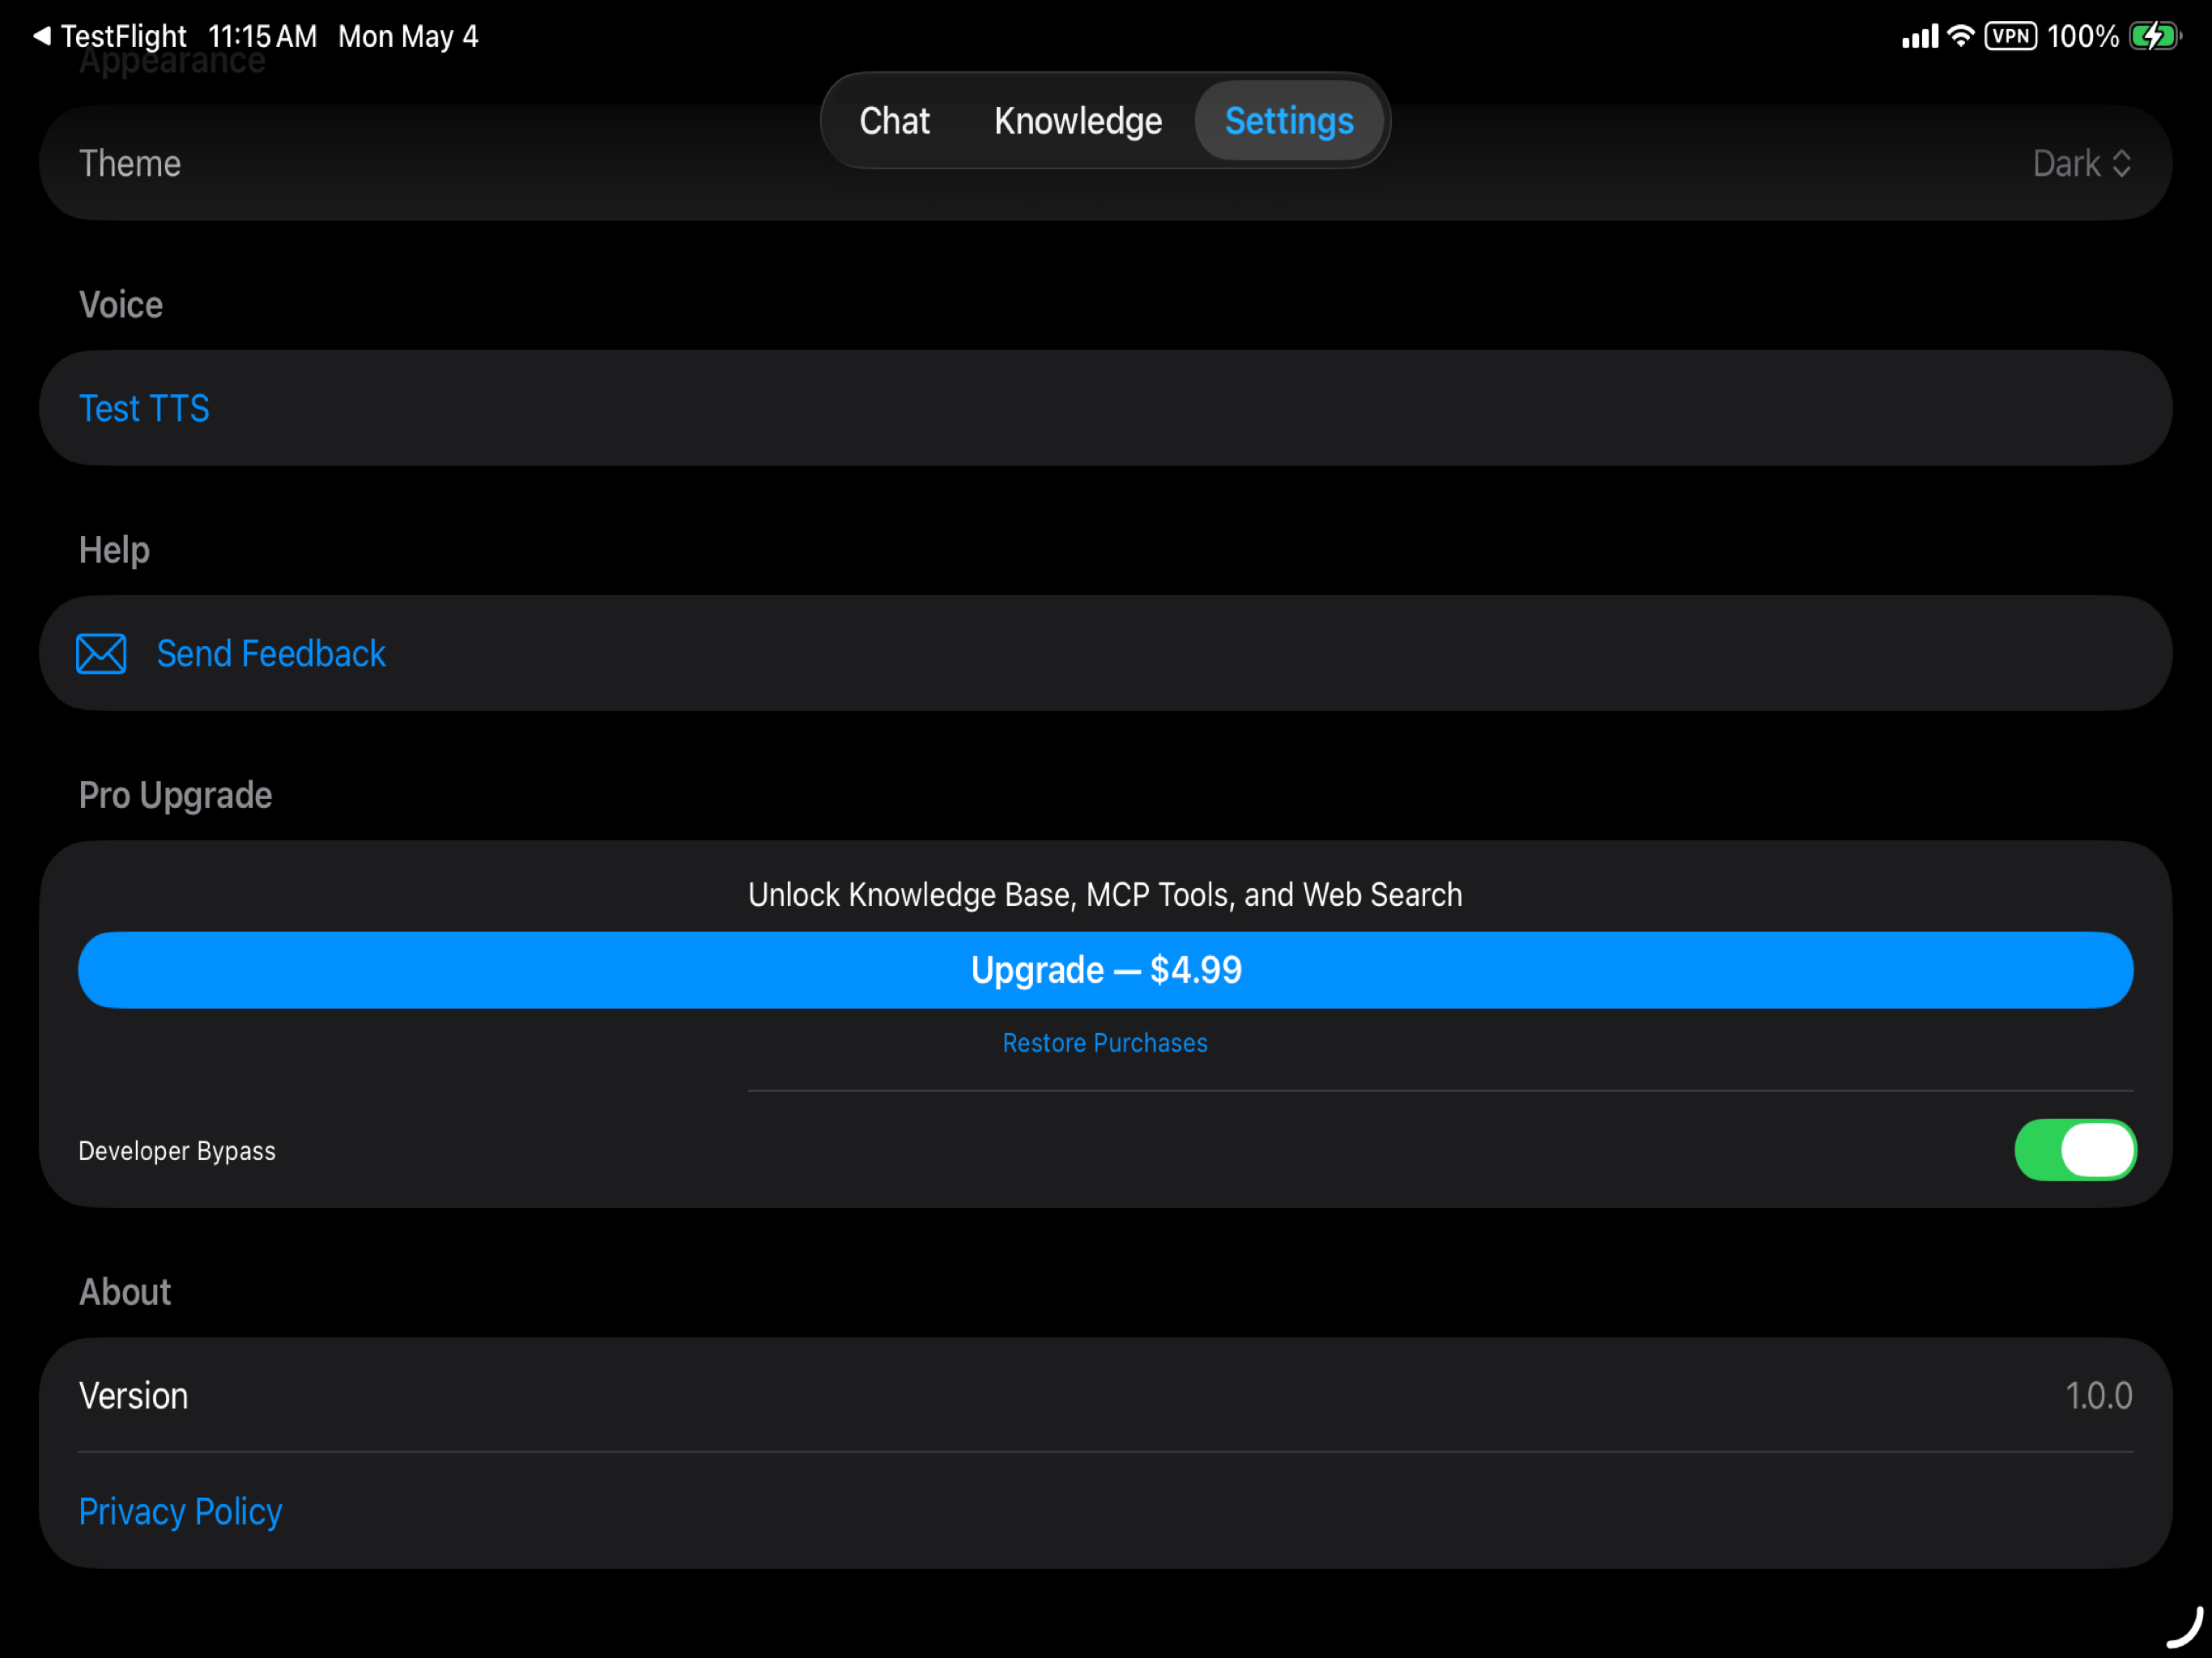Tap the 11:15 AM clock in status bar
The width and height of the screenshot is (2212, 1658).
262,37
